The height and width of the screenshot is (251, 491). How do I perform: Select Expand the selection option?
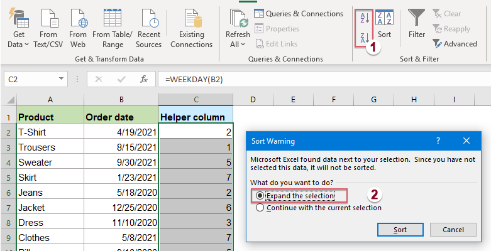point(260,196)
